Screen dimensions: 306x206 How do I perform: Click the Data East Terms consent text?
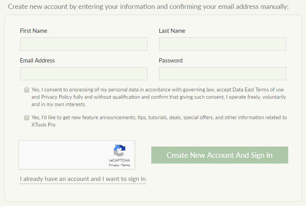[x=159, y=97]
